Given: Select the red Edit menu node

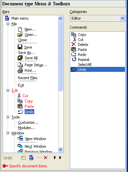Looking at the screenshot, I should [x=15, y=90].
